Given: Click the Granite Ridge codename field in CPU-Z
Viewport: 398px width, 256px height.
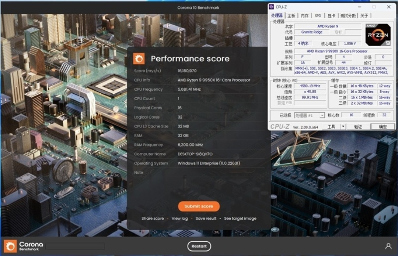Looking at the screenshot, I should pyautogui.click(x=312, y=32).
